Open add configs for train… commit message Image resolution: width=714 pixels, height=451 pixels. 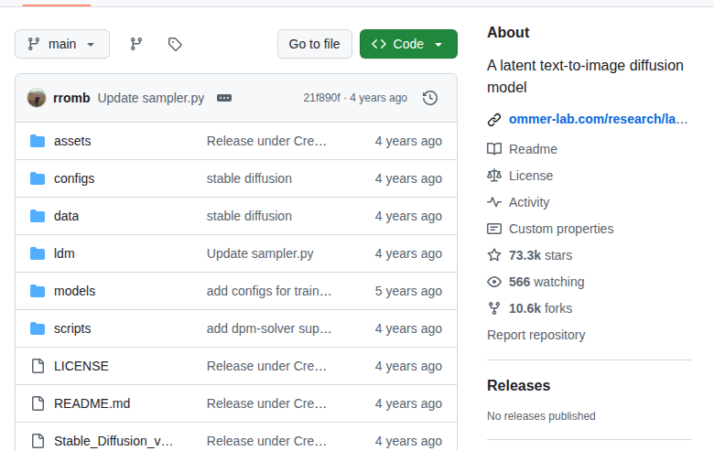269,291
